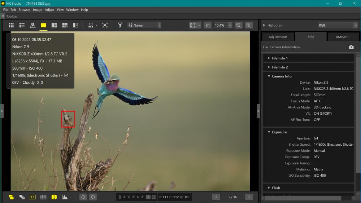Open the Adjust menu

click(x=49, y=10)
